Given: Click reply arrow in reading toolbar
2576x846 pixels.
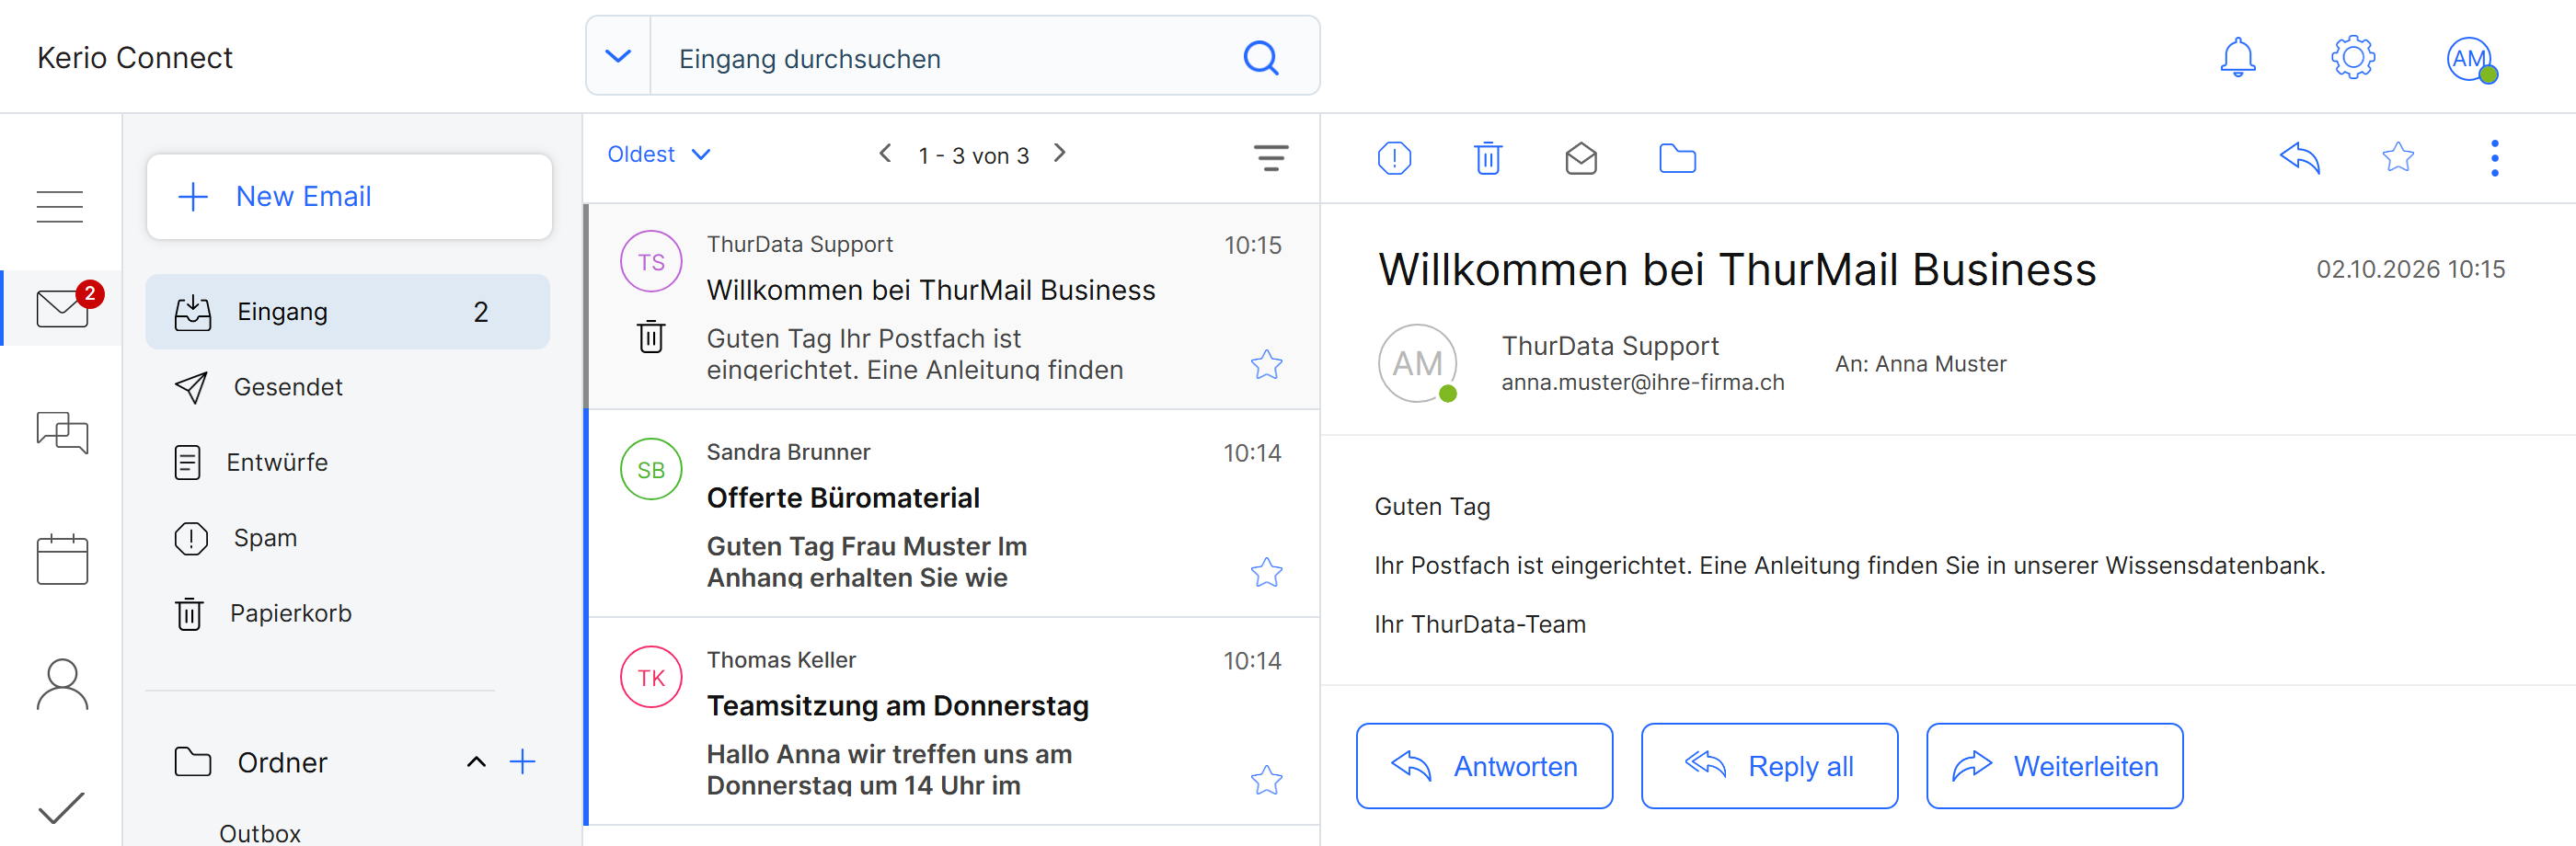Looking at the screenshot, I should click(2299, 158).
